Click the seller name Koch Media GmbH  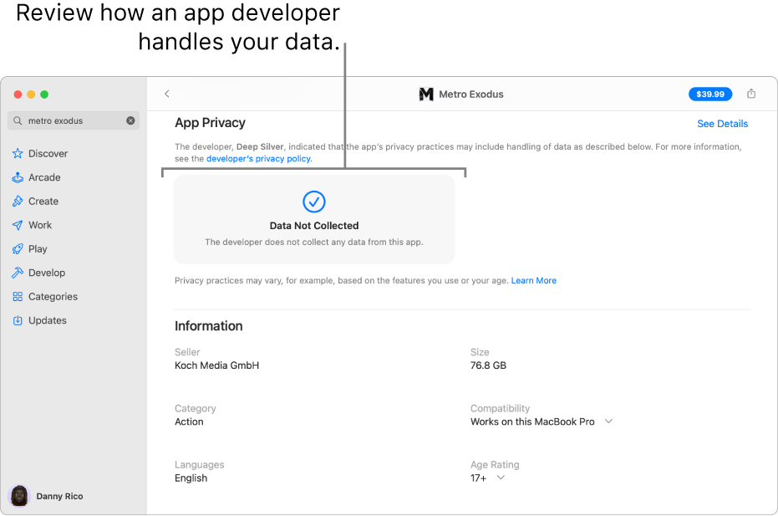pos(216,365)
